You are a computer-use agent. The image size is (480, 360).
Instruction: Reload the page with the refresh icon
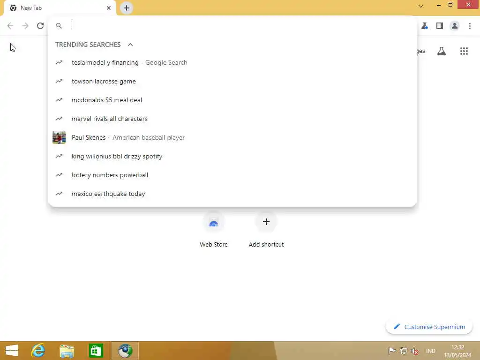pyautogui.click(x=40, y=26)
